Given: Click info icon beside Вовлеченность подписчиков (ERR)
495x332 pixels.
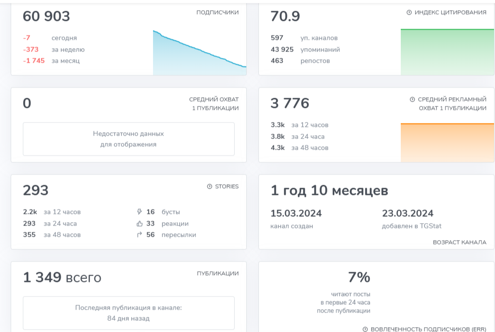Looking at the screenshot, I should 365,329.
